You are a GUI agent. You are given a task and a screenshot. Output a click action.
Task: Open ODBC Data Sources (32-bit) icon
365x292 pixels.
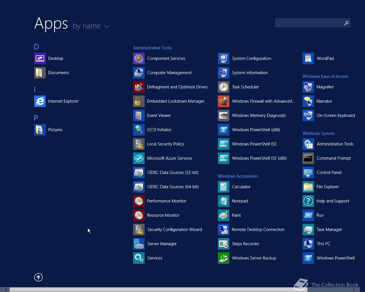click(x=139, y=173)
